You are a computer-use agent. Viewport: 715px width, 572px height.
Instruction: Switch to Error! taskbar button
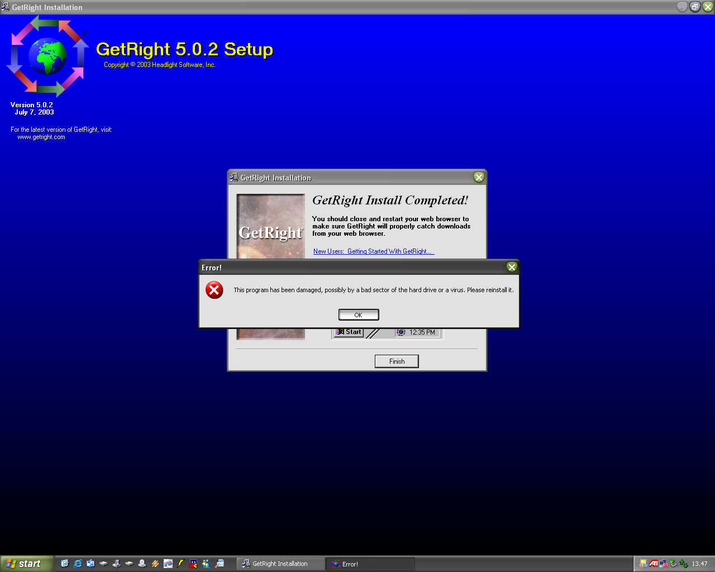[371, 564]
